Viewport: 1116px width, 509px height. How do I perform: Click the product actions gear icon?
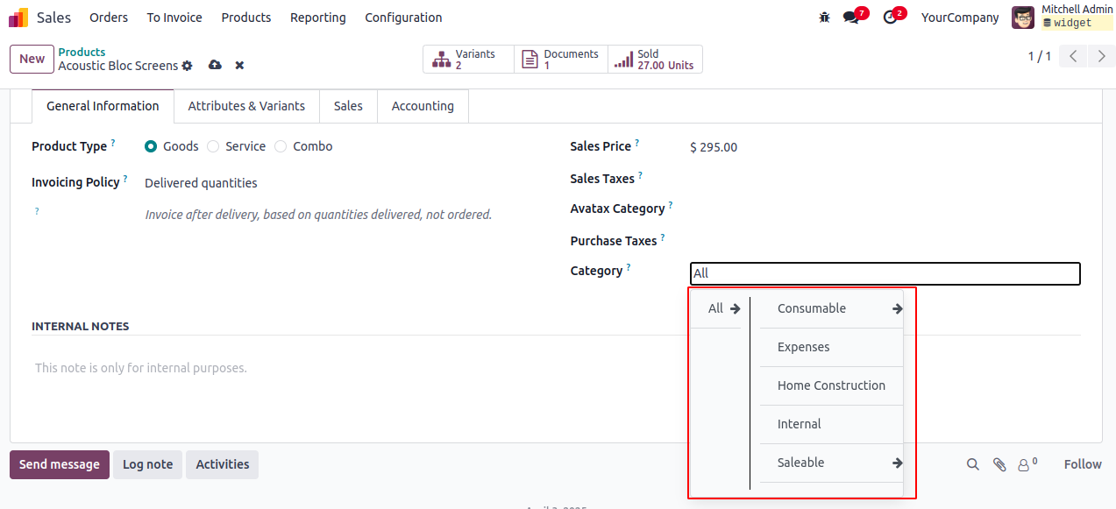187,66
